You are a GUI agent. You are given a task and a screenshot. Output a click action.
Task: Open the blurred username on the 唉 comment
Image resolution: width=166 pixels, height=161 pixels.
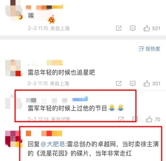(x=45, y=7)
